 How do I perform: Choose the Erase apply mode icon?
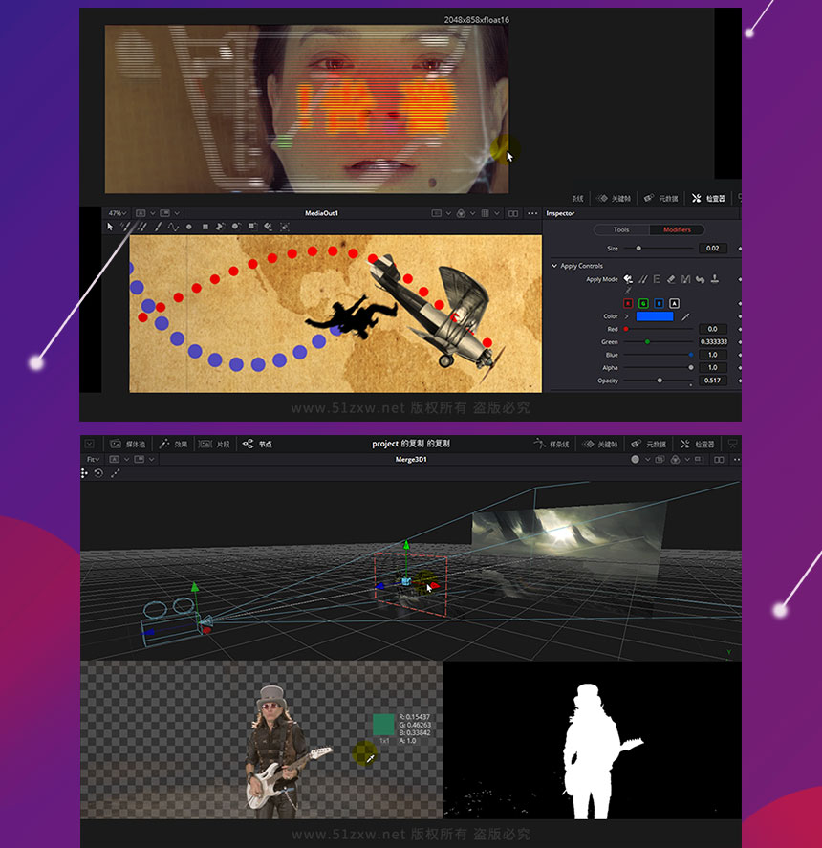click(671, 279)
